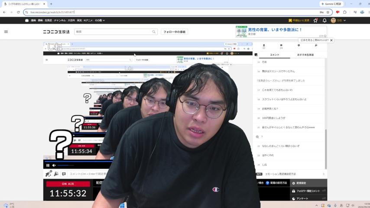Click the emotion '?' comment row
The height and width of the screenshot is (208, 370).
(x=289, y=136)
